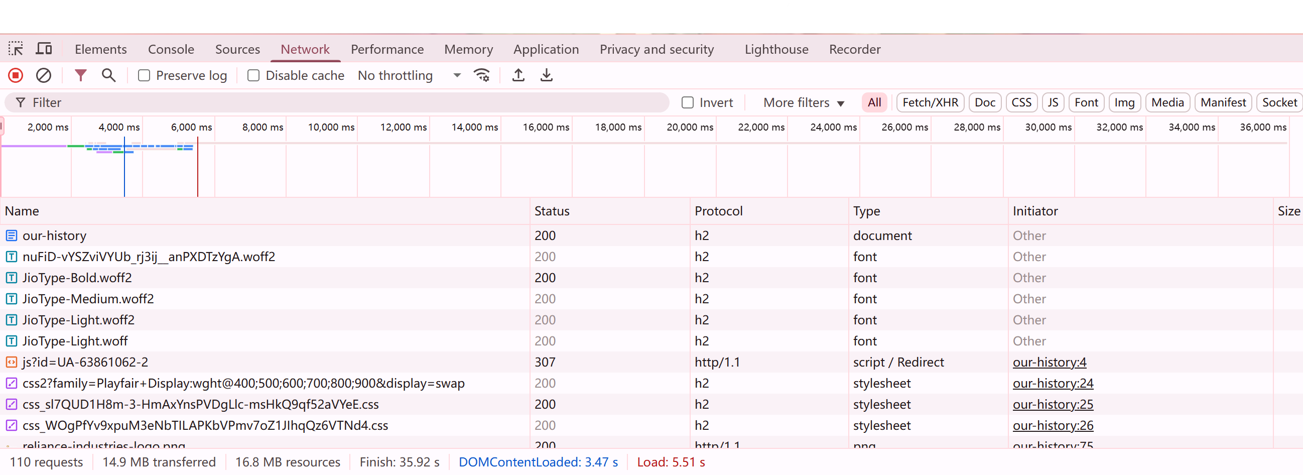Expand the More filters menu
This screenshot has height=475, width=1303.
[803, 103]
